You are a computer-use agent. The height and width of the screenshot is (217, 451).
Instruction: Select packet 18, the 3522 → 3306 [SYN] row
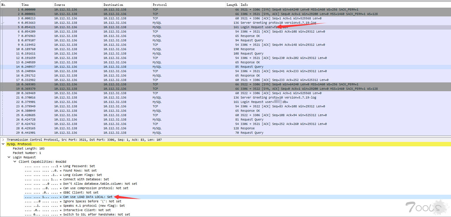[225, 84]
